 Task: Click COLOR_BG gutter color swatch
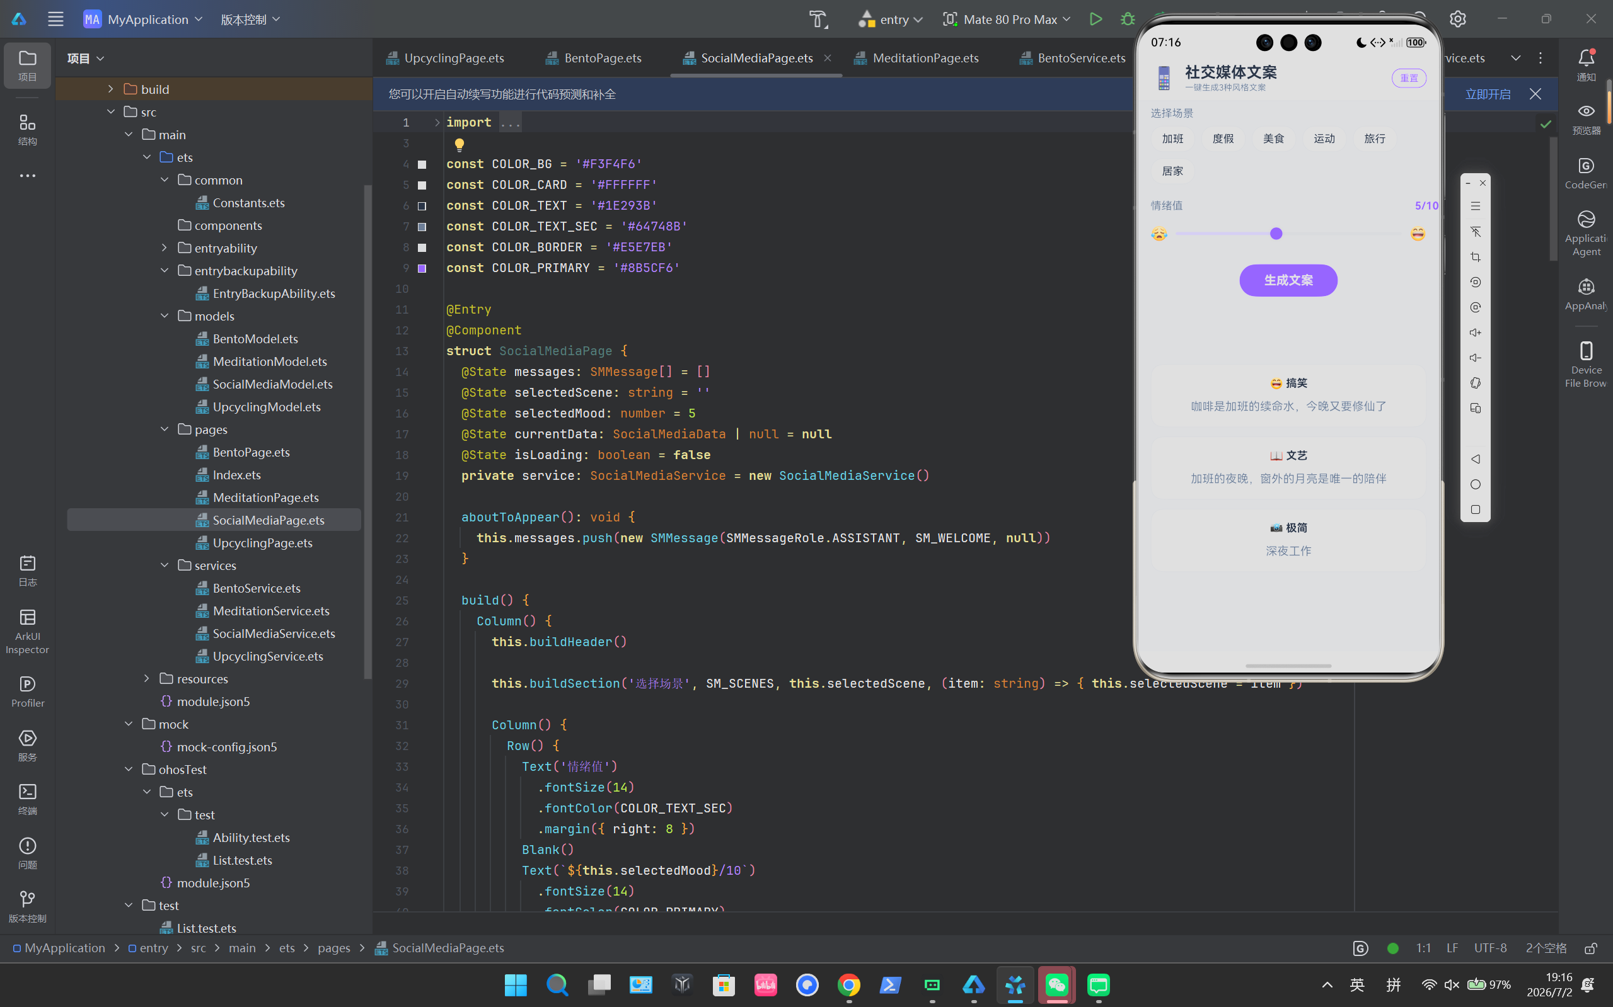[x=422, y=164]
